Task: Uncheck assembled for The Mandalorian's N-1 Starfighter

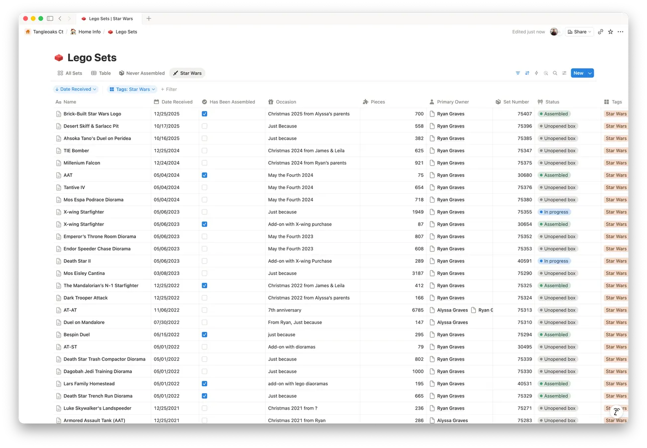Action: click(205, 286)
